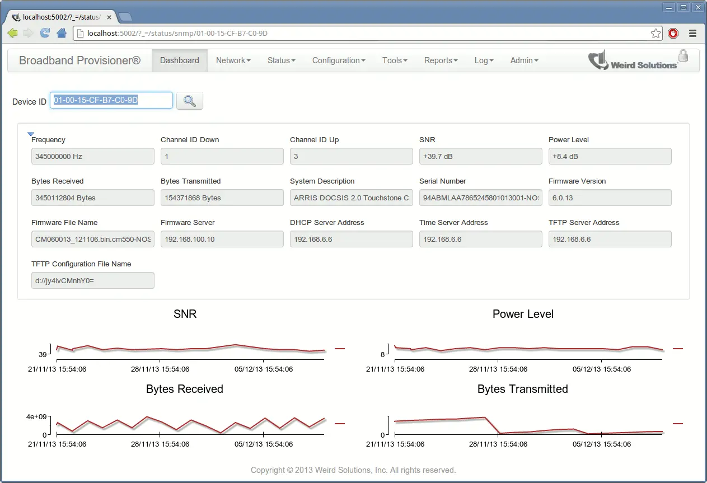Bookmark the page via the star icon
This screenshot has width=707, height=483.
coord(656,33)
